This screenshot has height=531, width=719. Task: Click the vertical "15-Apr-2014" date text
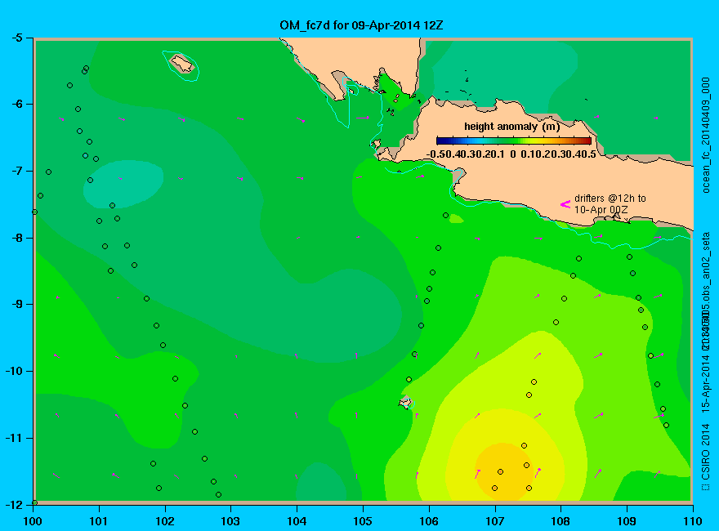pos(706,384)
